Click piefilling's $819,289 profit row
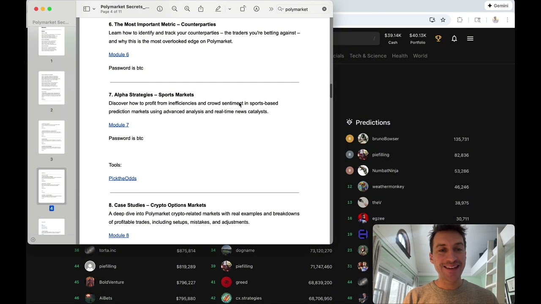 (135, 266)
